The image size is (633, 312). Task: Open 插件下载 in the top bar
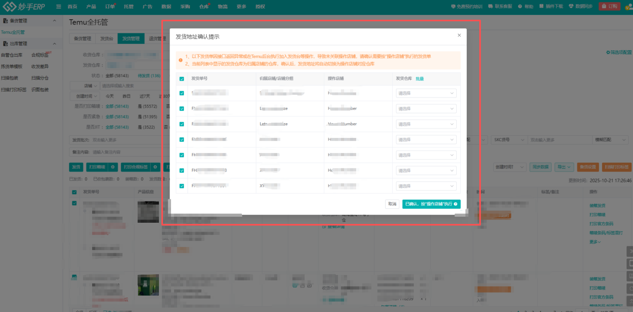(551, 6)
